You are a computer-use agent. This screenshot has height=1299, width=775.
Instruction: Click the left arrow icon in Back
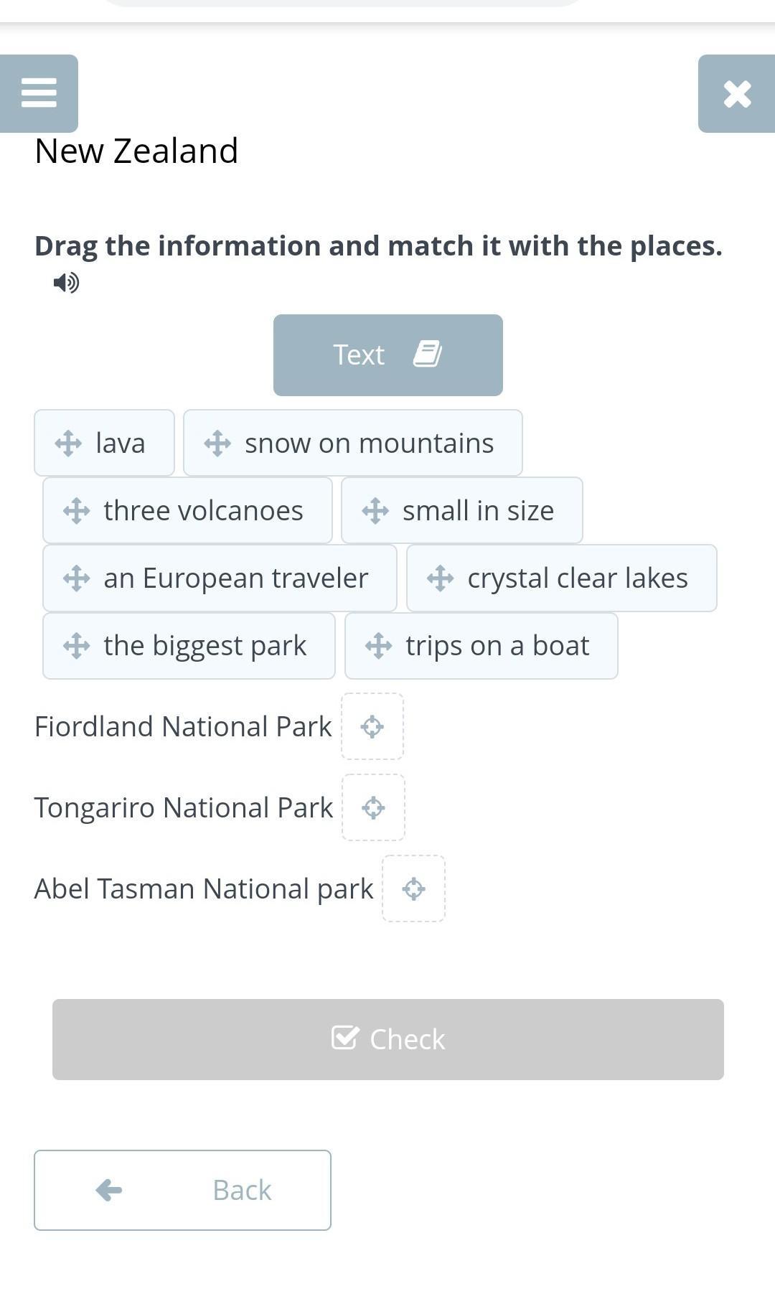click(109, 1190)
